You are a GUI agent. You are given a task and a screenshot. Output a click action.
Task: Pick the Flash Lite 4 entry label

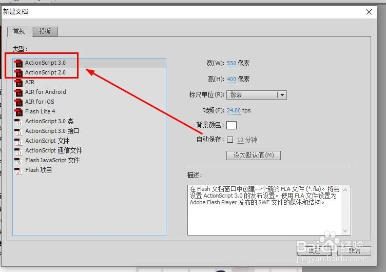tap(40, 111)
